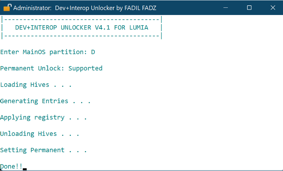Click the 'Setting Permanent . . .' line

pyautogui.click(x=43, y=150)
